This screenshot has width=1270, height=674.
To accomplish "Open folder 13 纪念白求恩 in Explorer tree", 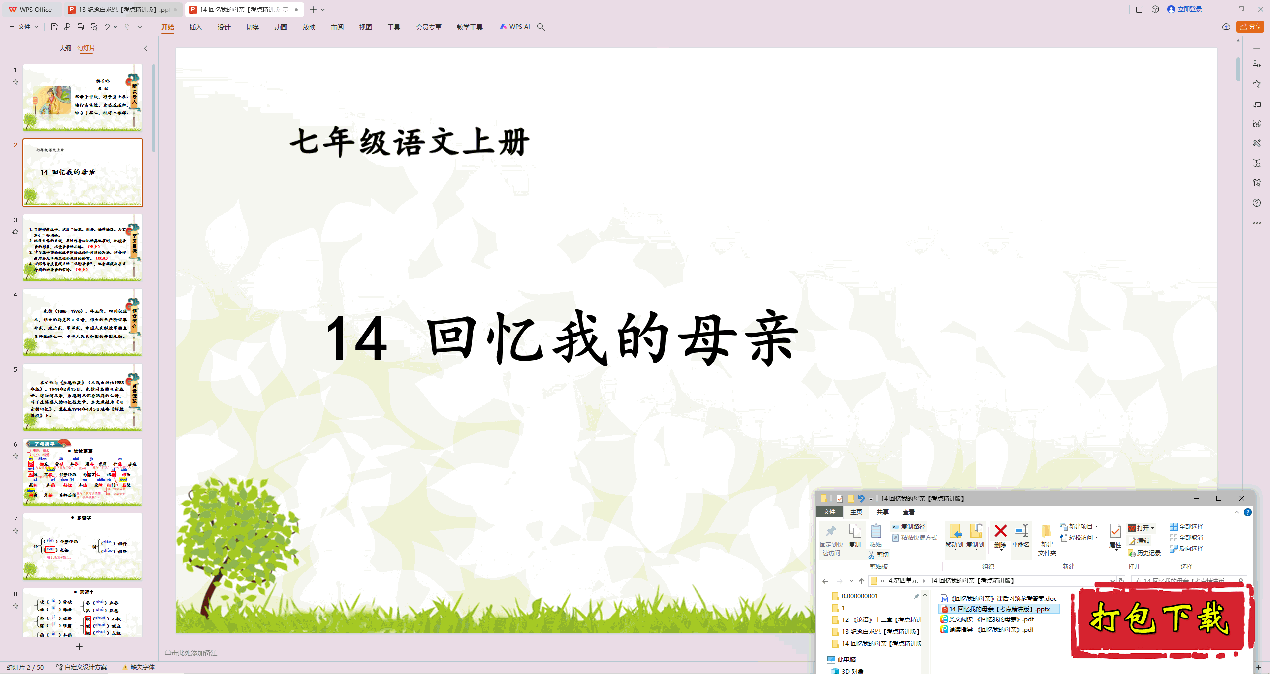I will click(x=876, y=632).
